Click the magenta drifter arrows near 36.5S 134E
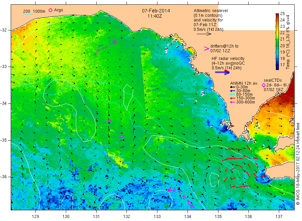This screenshot has width=302, height=221. (181, 198)
